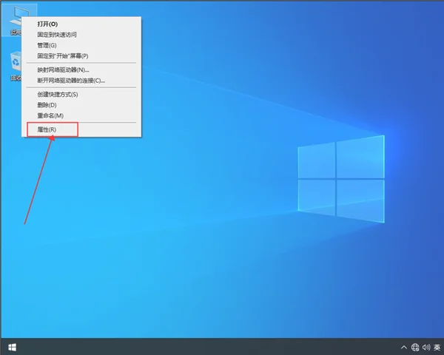The width and height of the screenshot is (444, 355).
Task: Choose 打开(O) in the context menu
Action: (81, 24)
